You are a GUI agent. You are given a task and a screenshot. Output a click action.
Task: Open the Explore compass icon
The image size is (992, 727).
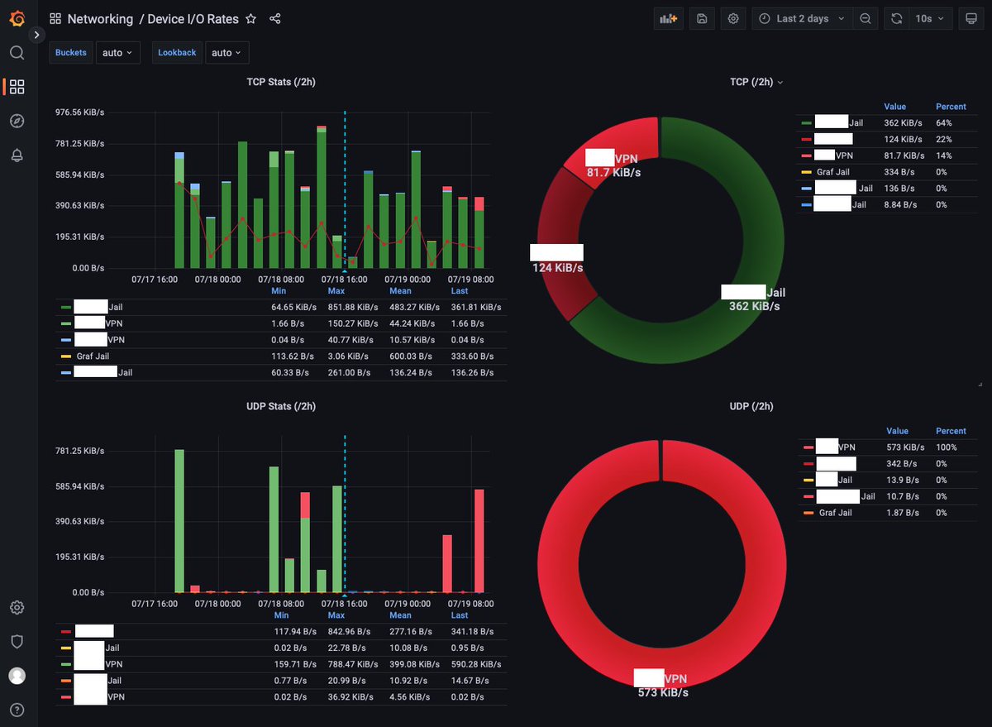click(x=17, y=121)
